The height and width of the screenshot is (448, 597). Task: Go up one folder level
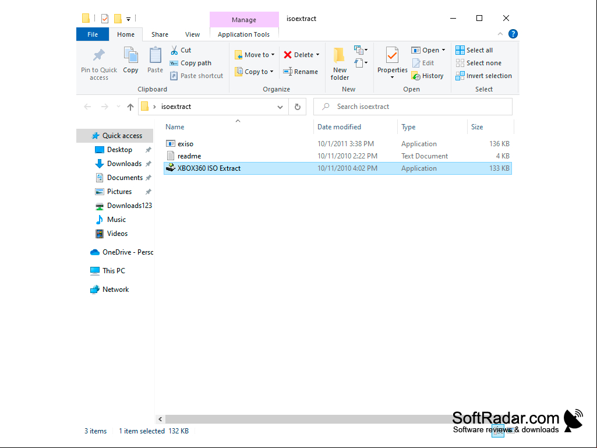130,107
